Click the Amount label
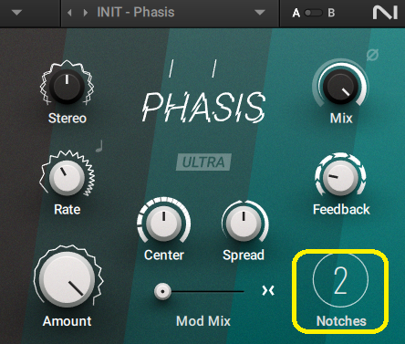The width and height of the screenshot is (405, 344). 67,321
